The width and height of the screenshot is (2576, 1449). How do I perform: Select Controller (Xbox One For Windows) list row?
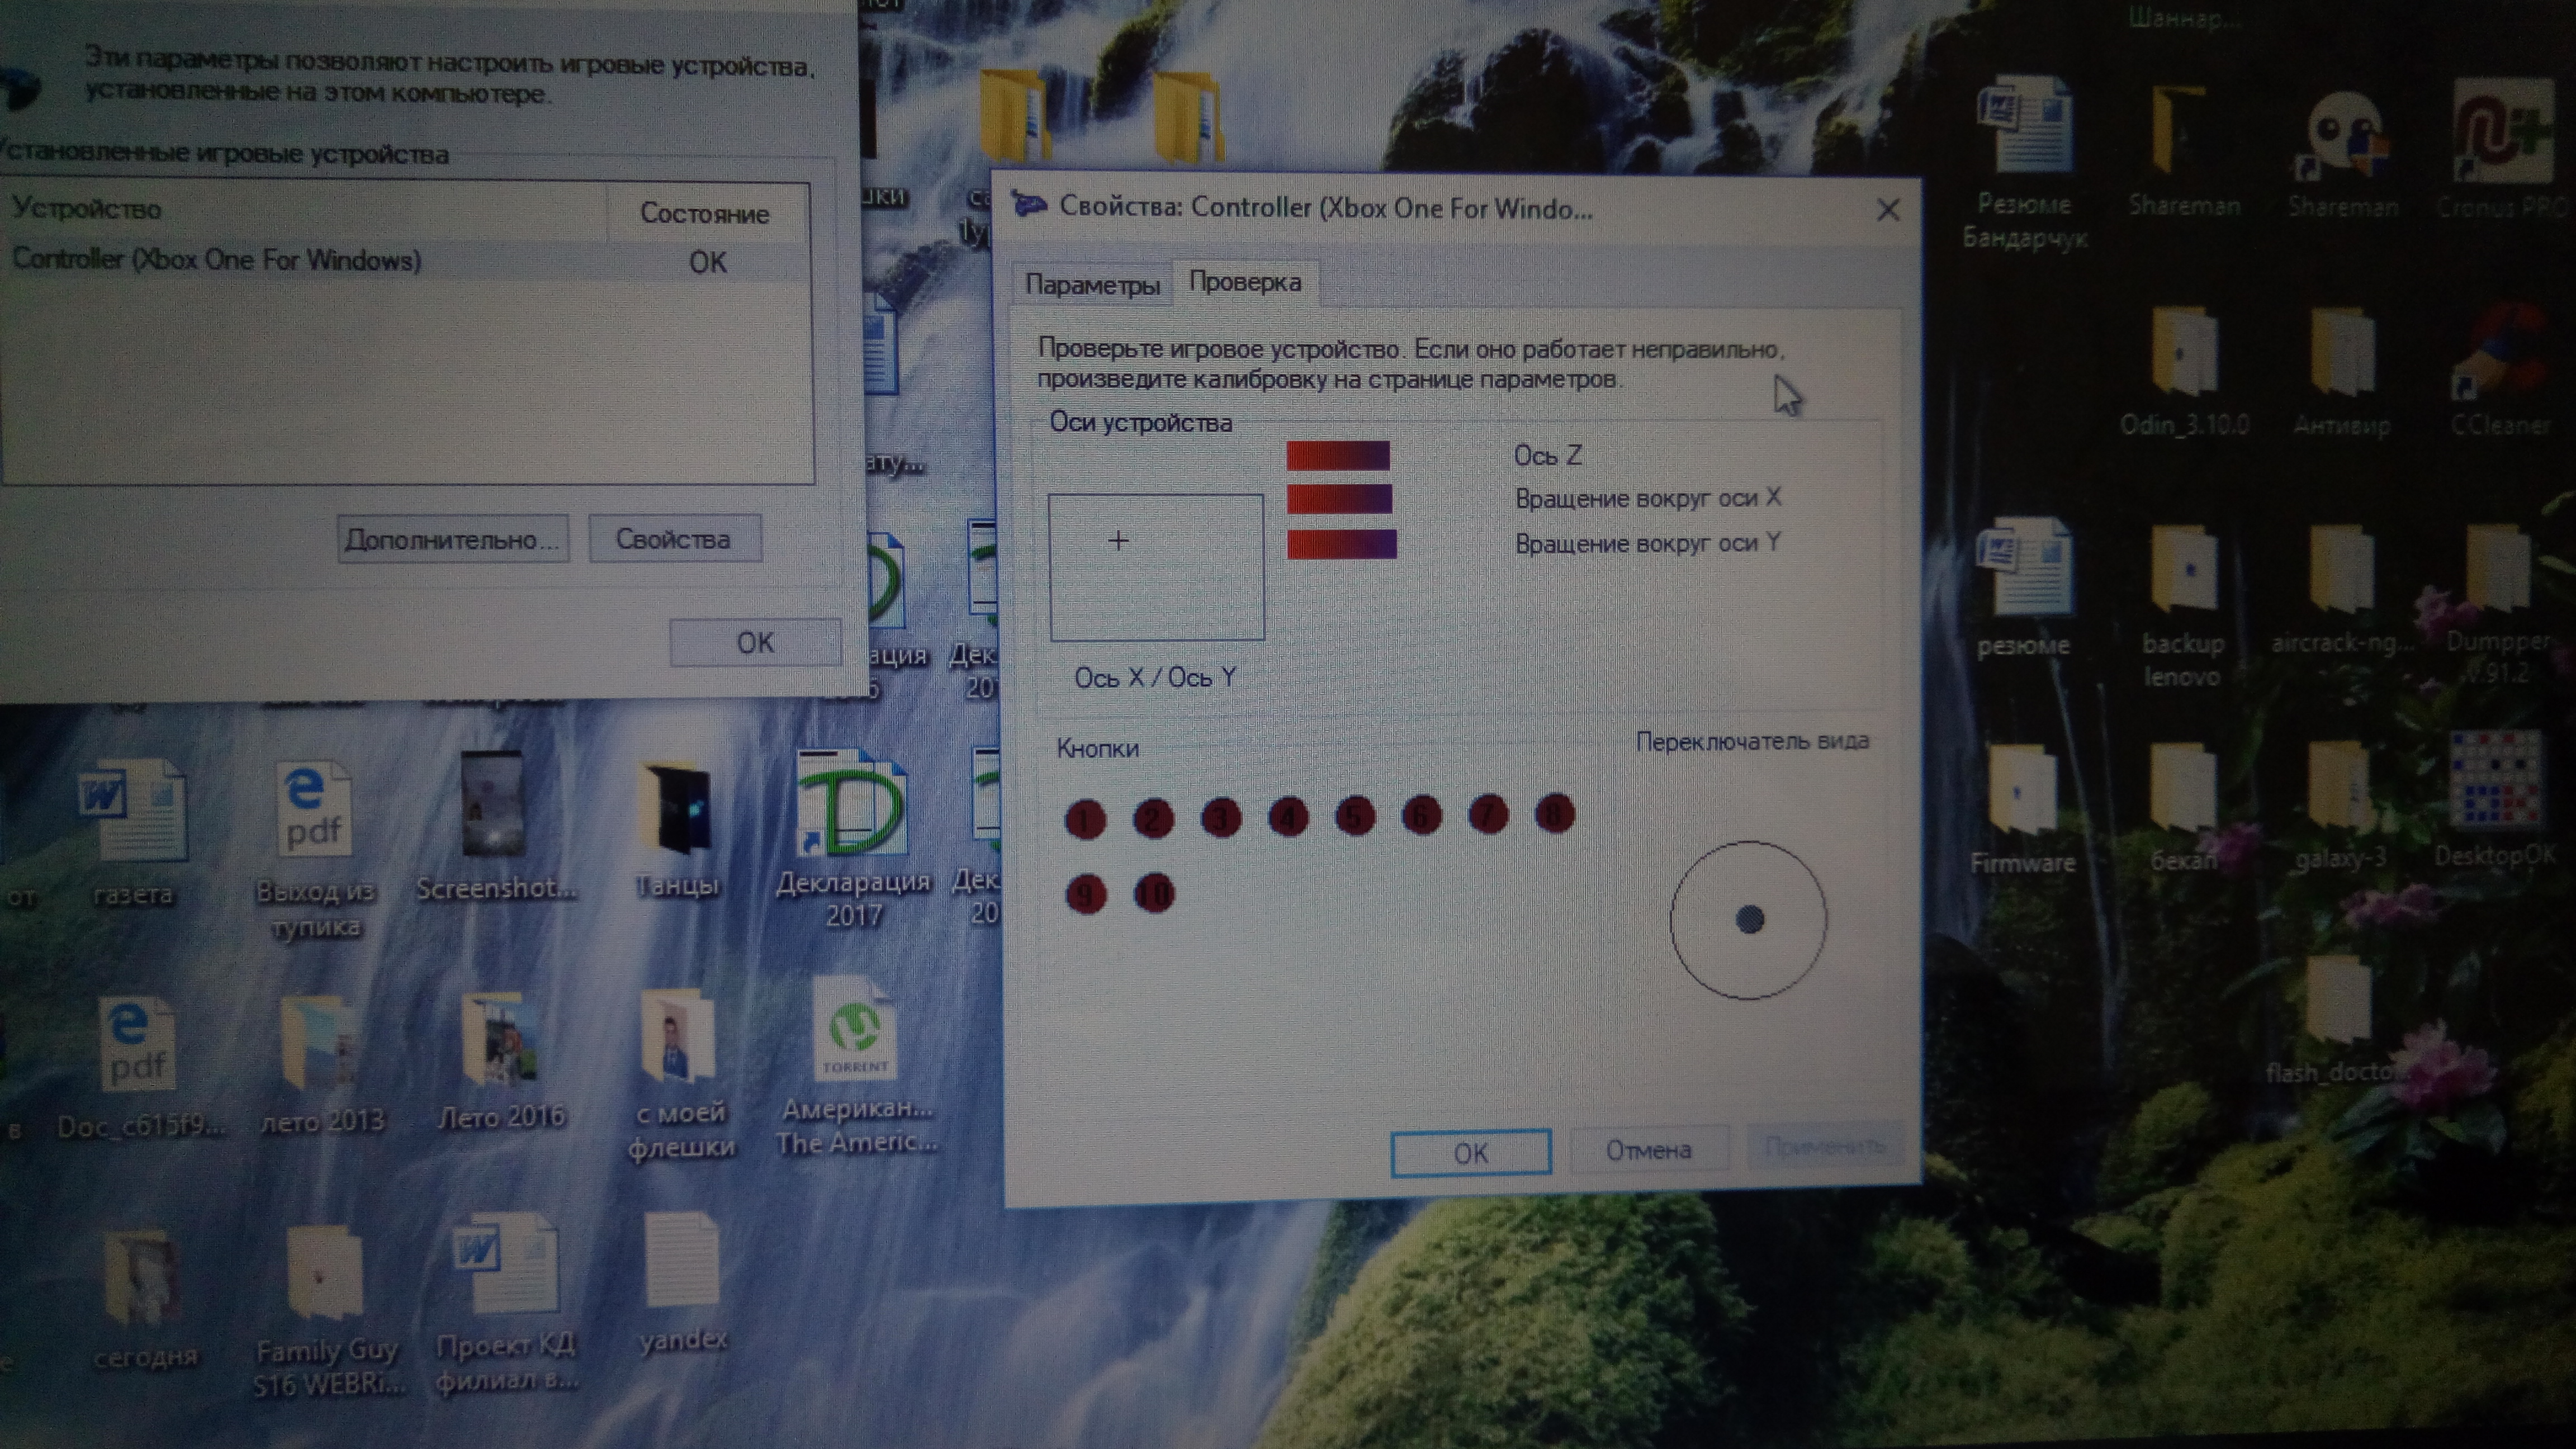pyautogui.click(x=217, y=261)
